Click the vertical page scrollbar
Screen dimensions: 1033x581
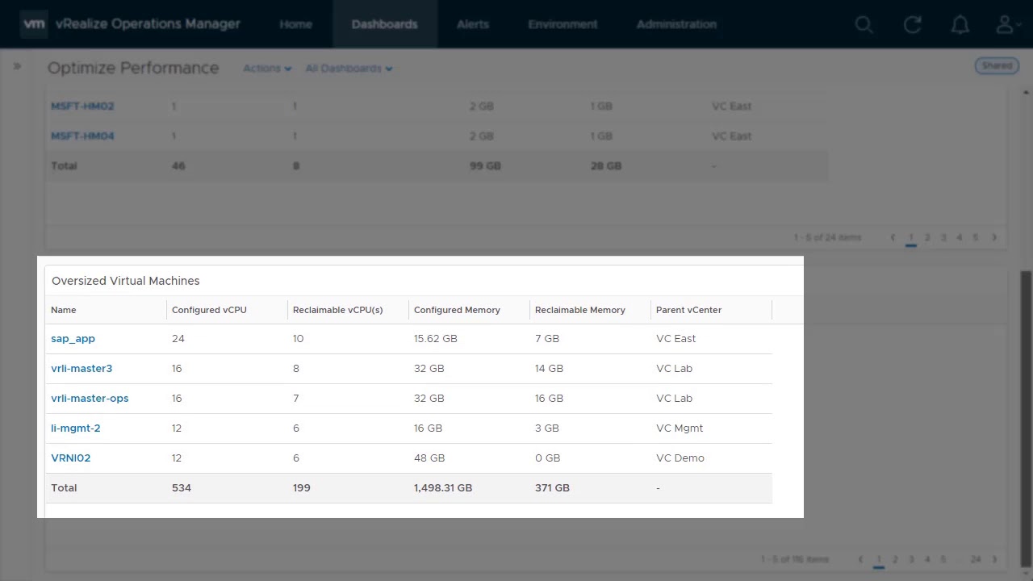click(1026, 403)
